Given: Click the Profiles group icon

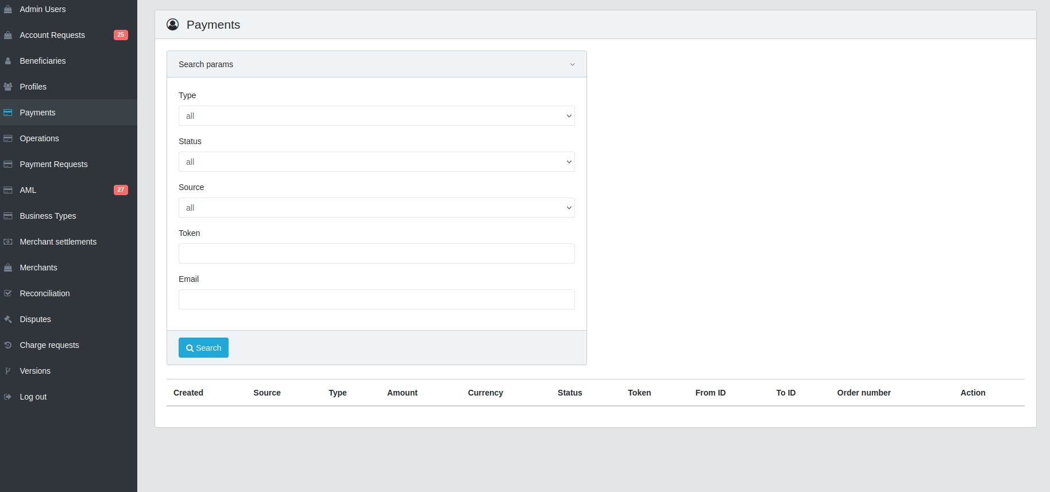Looking at the screenshot, I should (8, 87).
